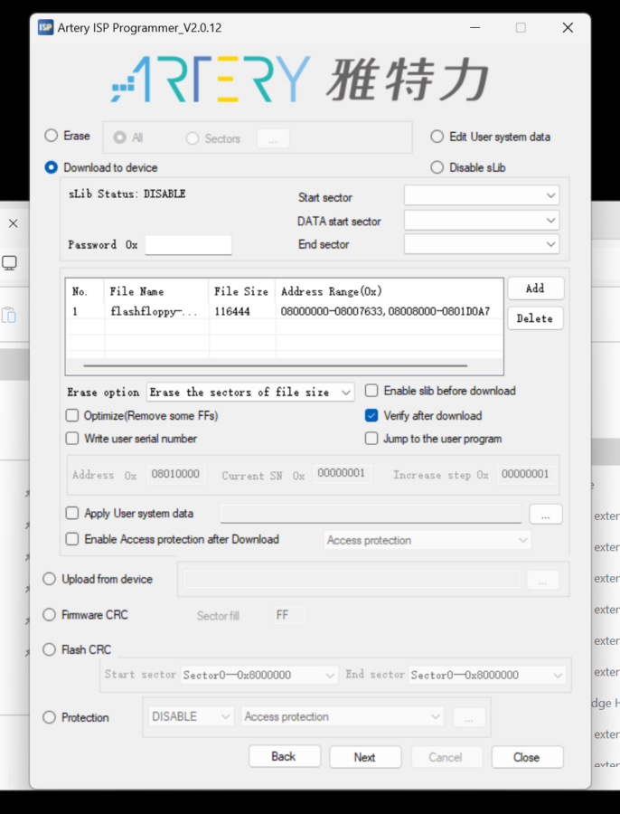This screenshot has width=620, height=814.
Task: Toggle Optimize(Remove some FFs) checkbox
Action: coord(72,415)
